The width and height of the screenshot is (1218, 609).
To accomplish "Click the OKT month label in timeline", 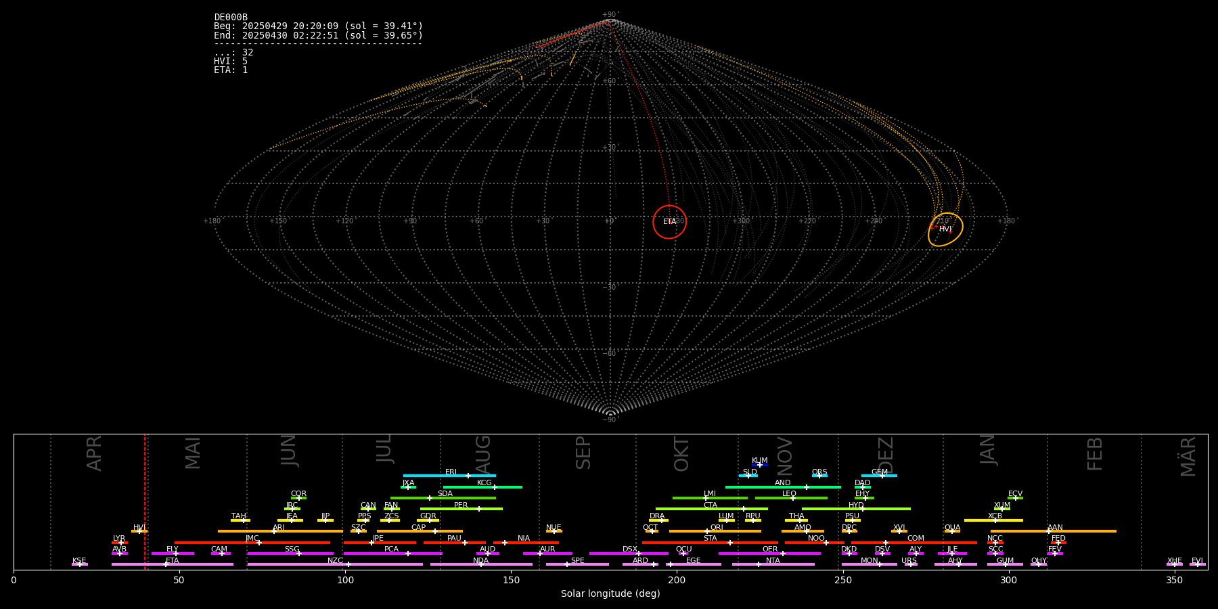I will [x=681, y=454].
